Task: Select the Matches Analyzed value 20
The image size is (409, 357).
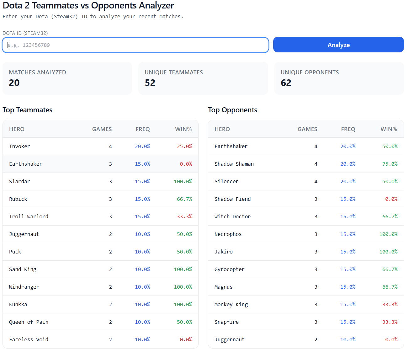Action: point(14,83)
